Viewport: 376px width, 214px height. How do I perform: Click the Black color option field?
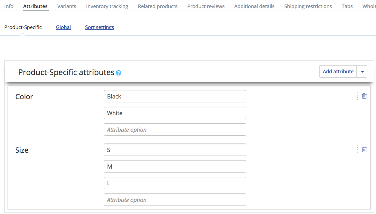[x=175, y=96]
